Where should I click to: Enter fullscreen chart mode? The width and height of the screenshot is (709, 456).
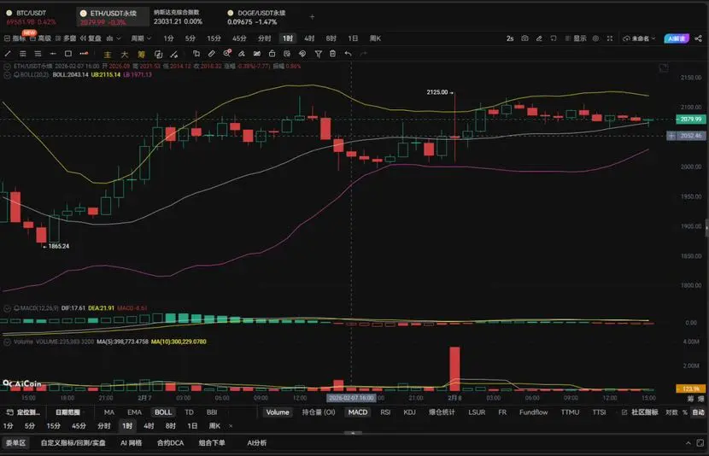610,38
